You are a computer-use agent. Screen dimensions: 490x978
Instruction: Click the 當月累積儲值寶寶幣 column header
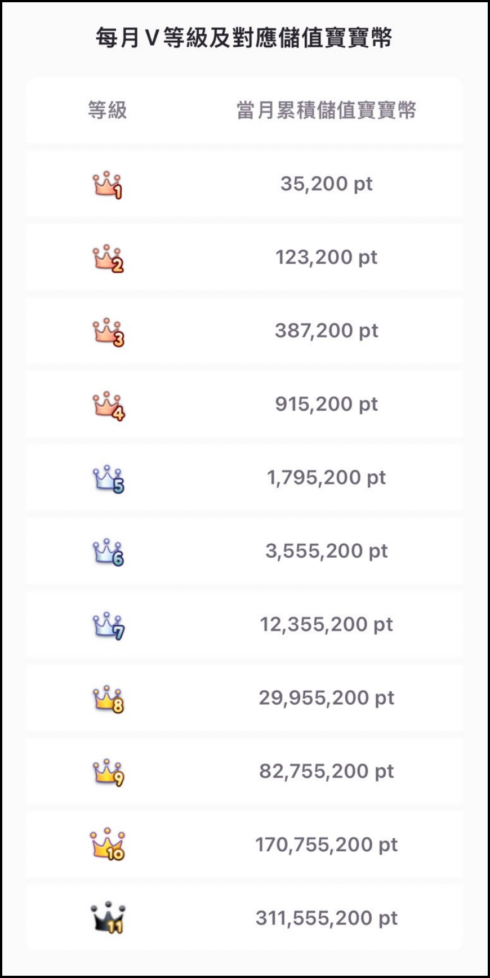click(326, 110)
